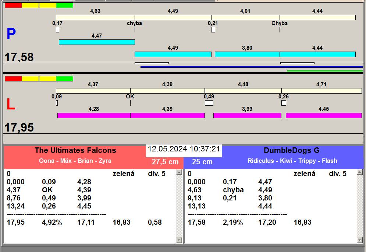Click '8,76' in the Falcons results table
The image size is (366, 252).
[14, 198]
